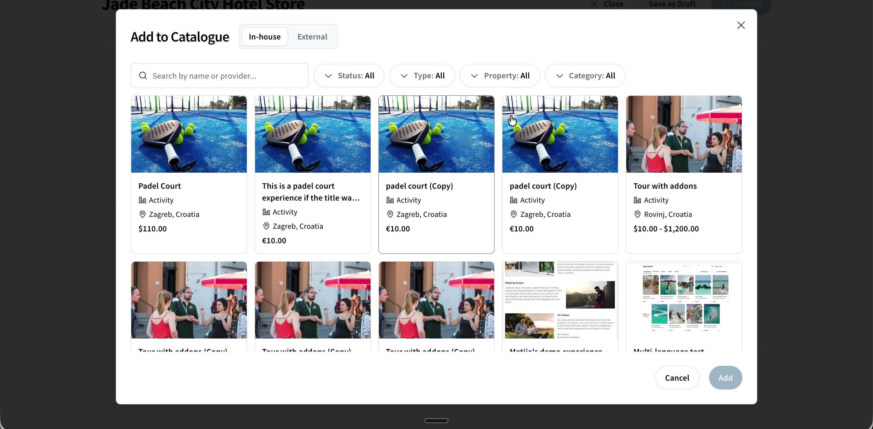Focus the Search by name or provider field

click(x=220, y=76)
